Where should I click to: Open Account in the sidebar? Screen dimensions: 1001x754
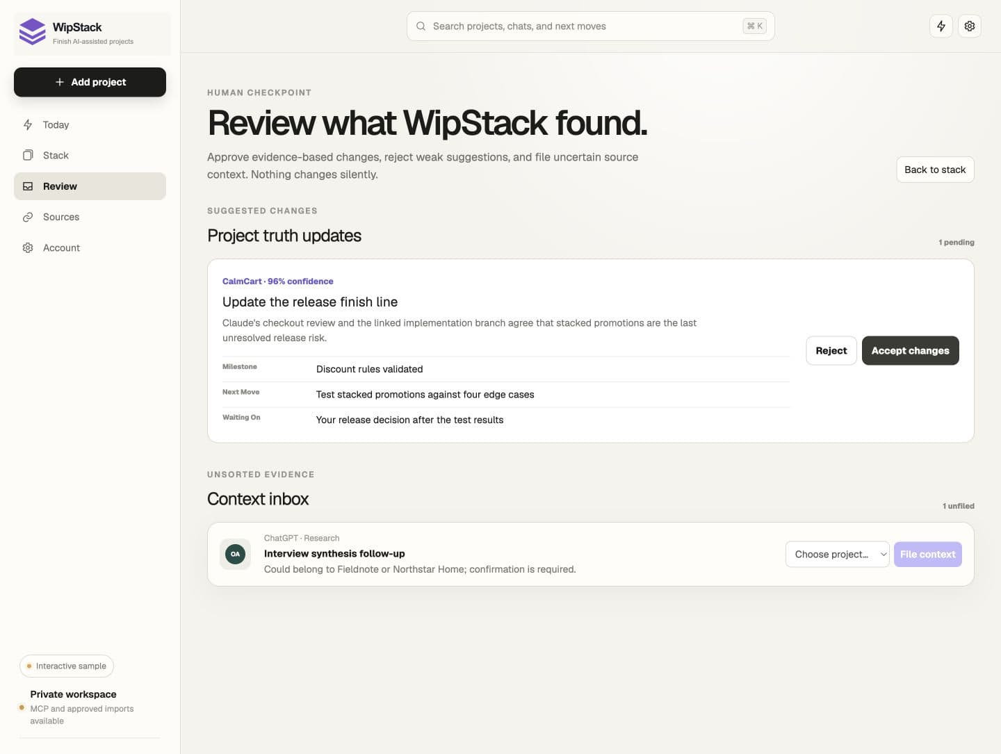tap(90, 248)
